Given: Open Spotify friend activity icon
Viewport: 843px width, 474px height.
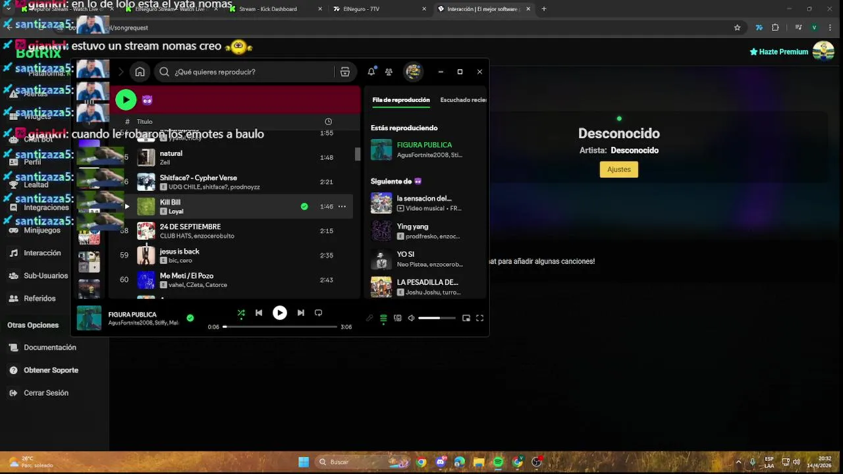Looking at the screenshot, I should click(x=389, y=72).
